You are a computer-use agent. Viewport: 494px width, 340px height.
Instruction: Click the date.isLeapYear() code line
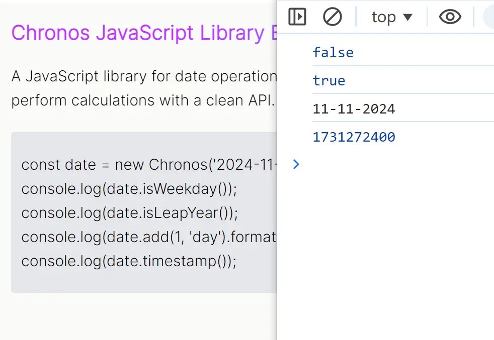pos(129,213)
